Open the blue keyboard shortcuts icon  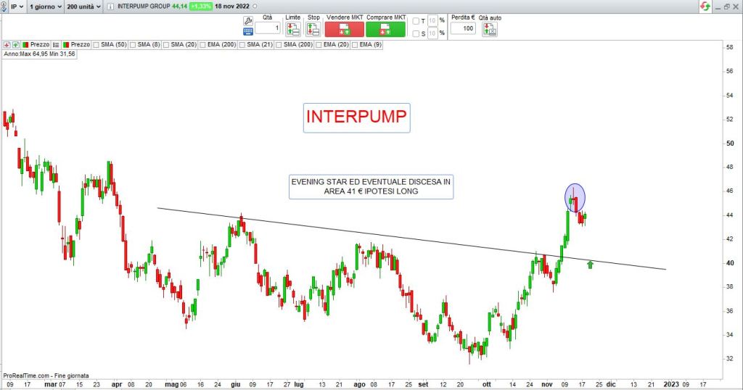(x=248, y=32)
